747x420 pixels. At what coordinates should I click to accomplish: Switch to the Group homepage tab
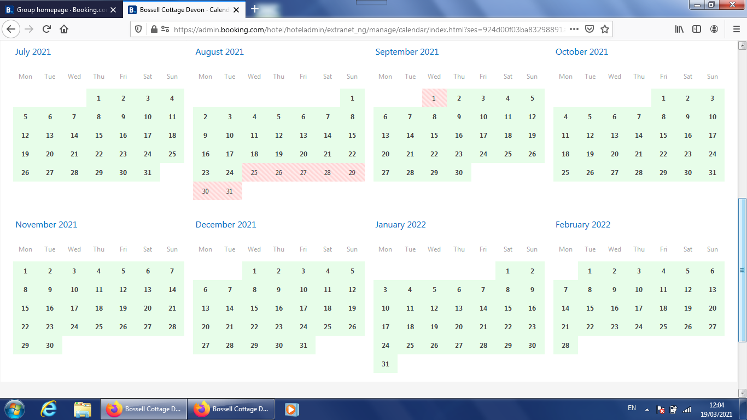[60, 10]
